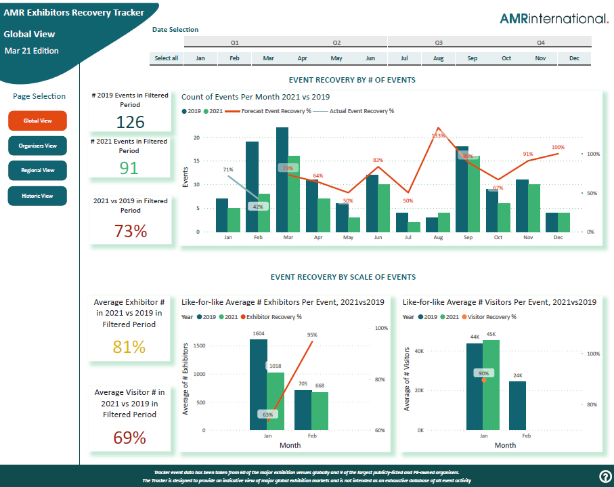Screen dimensions: 614x487
Task: Open the Organisers View page
Action: pyautogui.click(x=38, y=146)
